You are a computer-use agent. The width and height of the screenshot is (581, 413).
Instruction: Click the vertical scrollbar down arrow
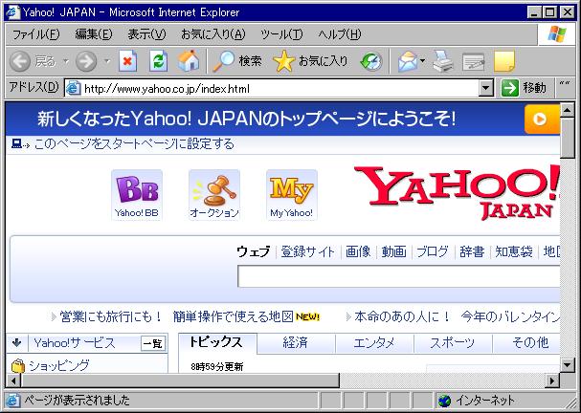coord(567,365)
